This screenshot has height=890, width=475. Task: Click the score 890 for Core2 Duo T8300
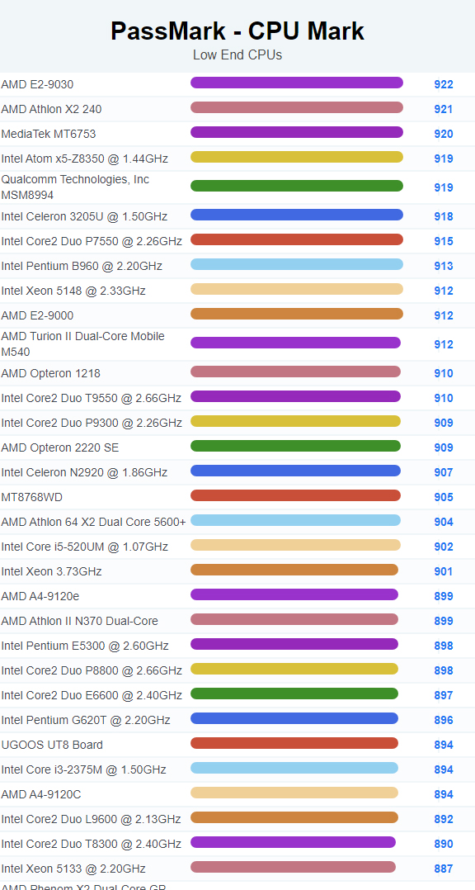click(x=444, y=844)
